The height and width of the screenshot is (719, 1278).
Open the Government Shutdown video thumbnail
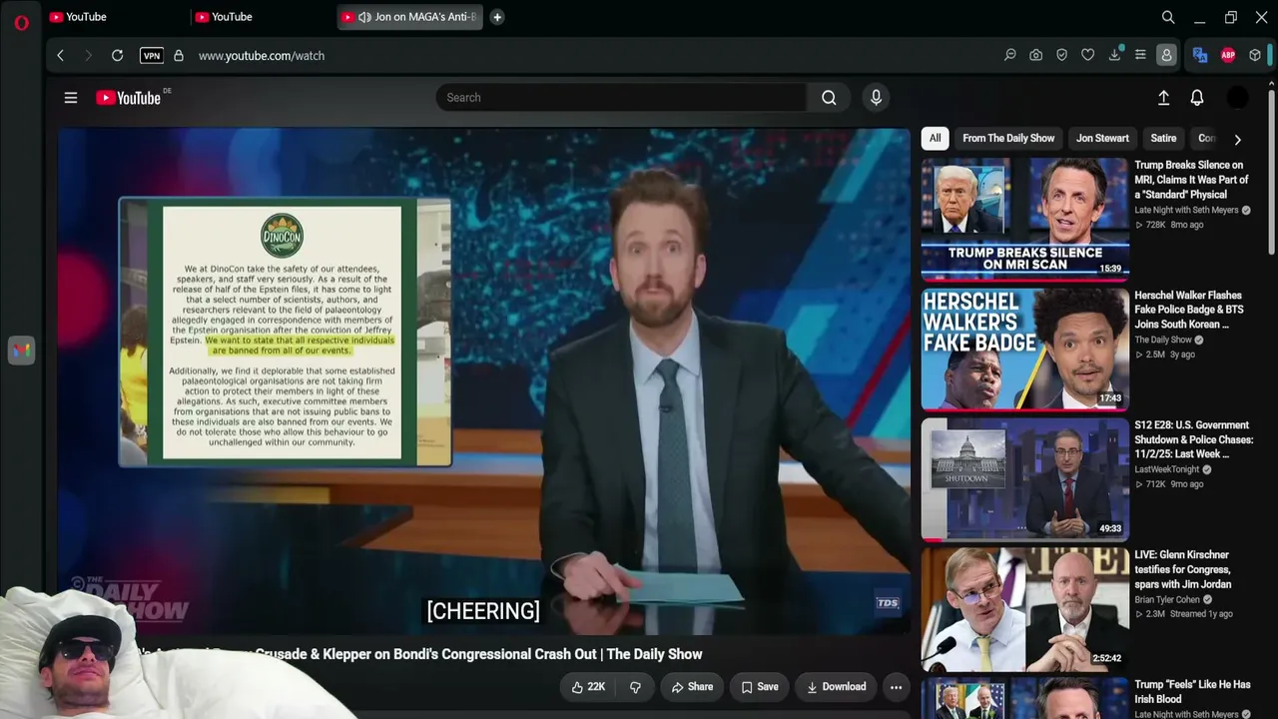tap(1025, 479)
